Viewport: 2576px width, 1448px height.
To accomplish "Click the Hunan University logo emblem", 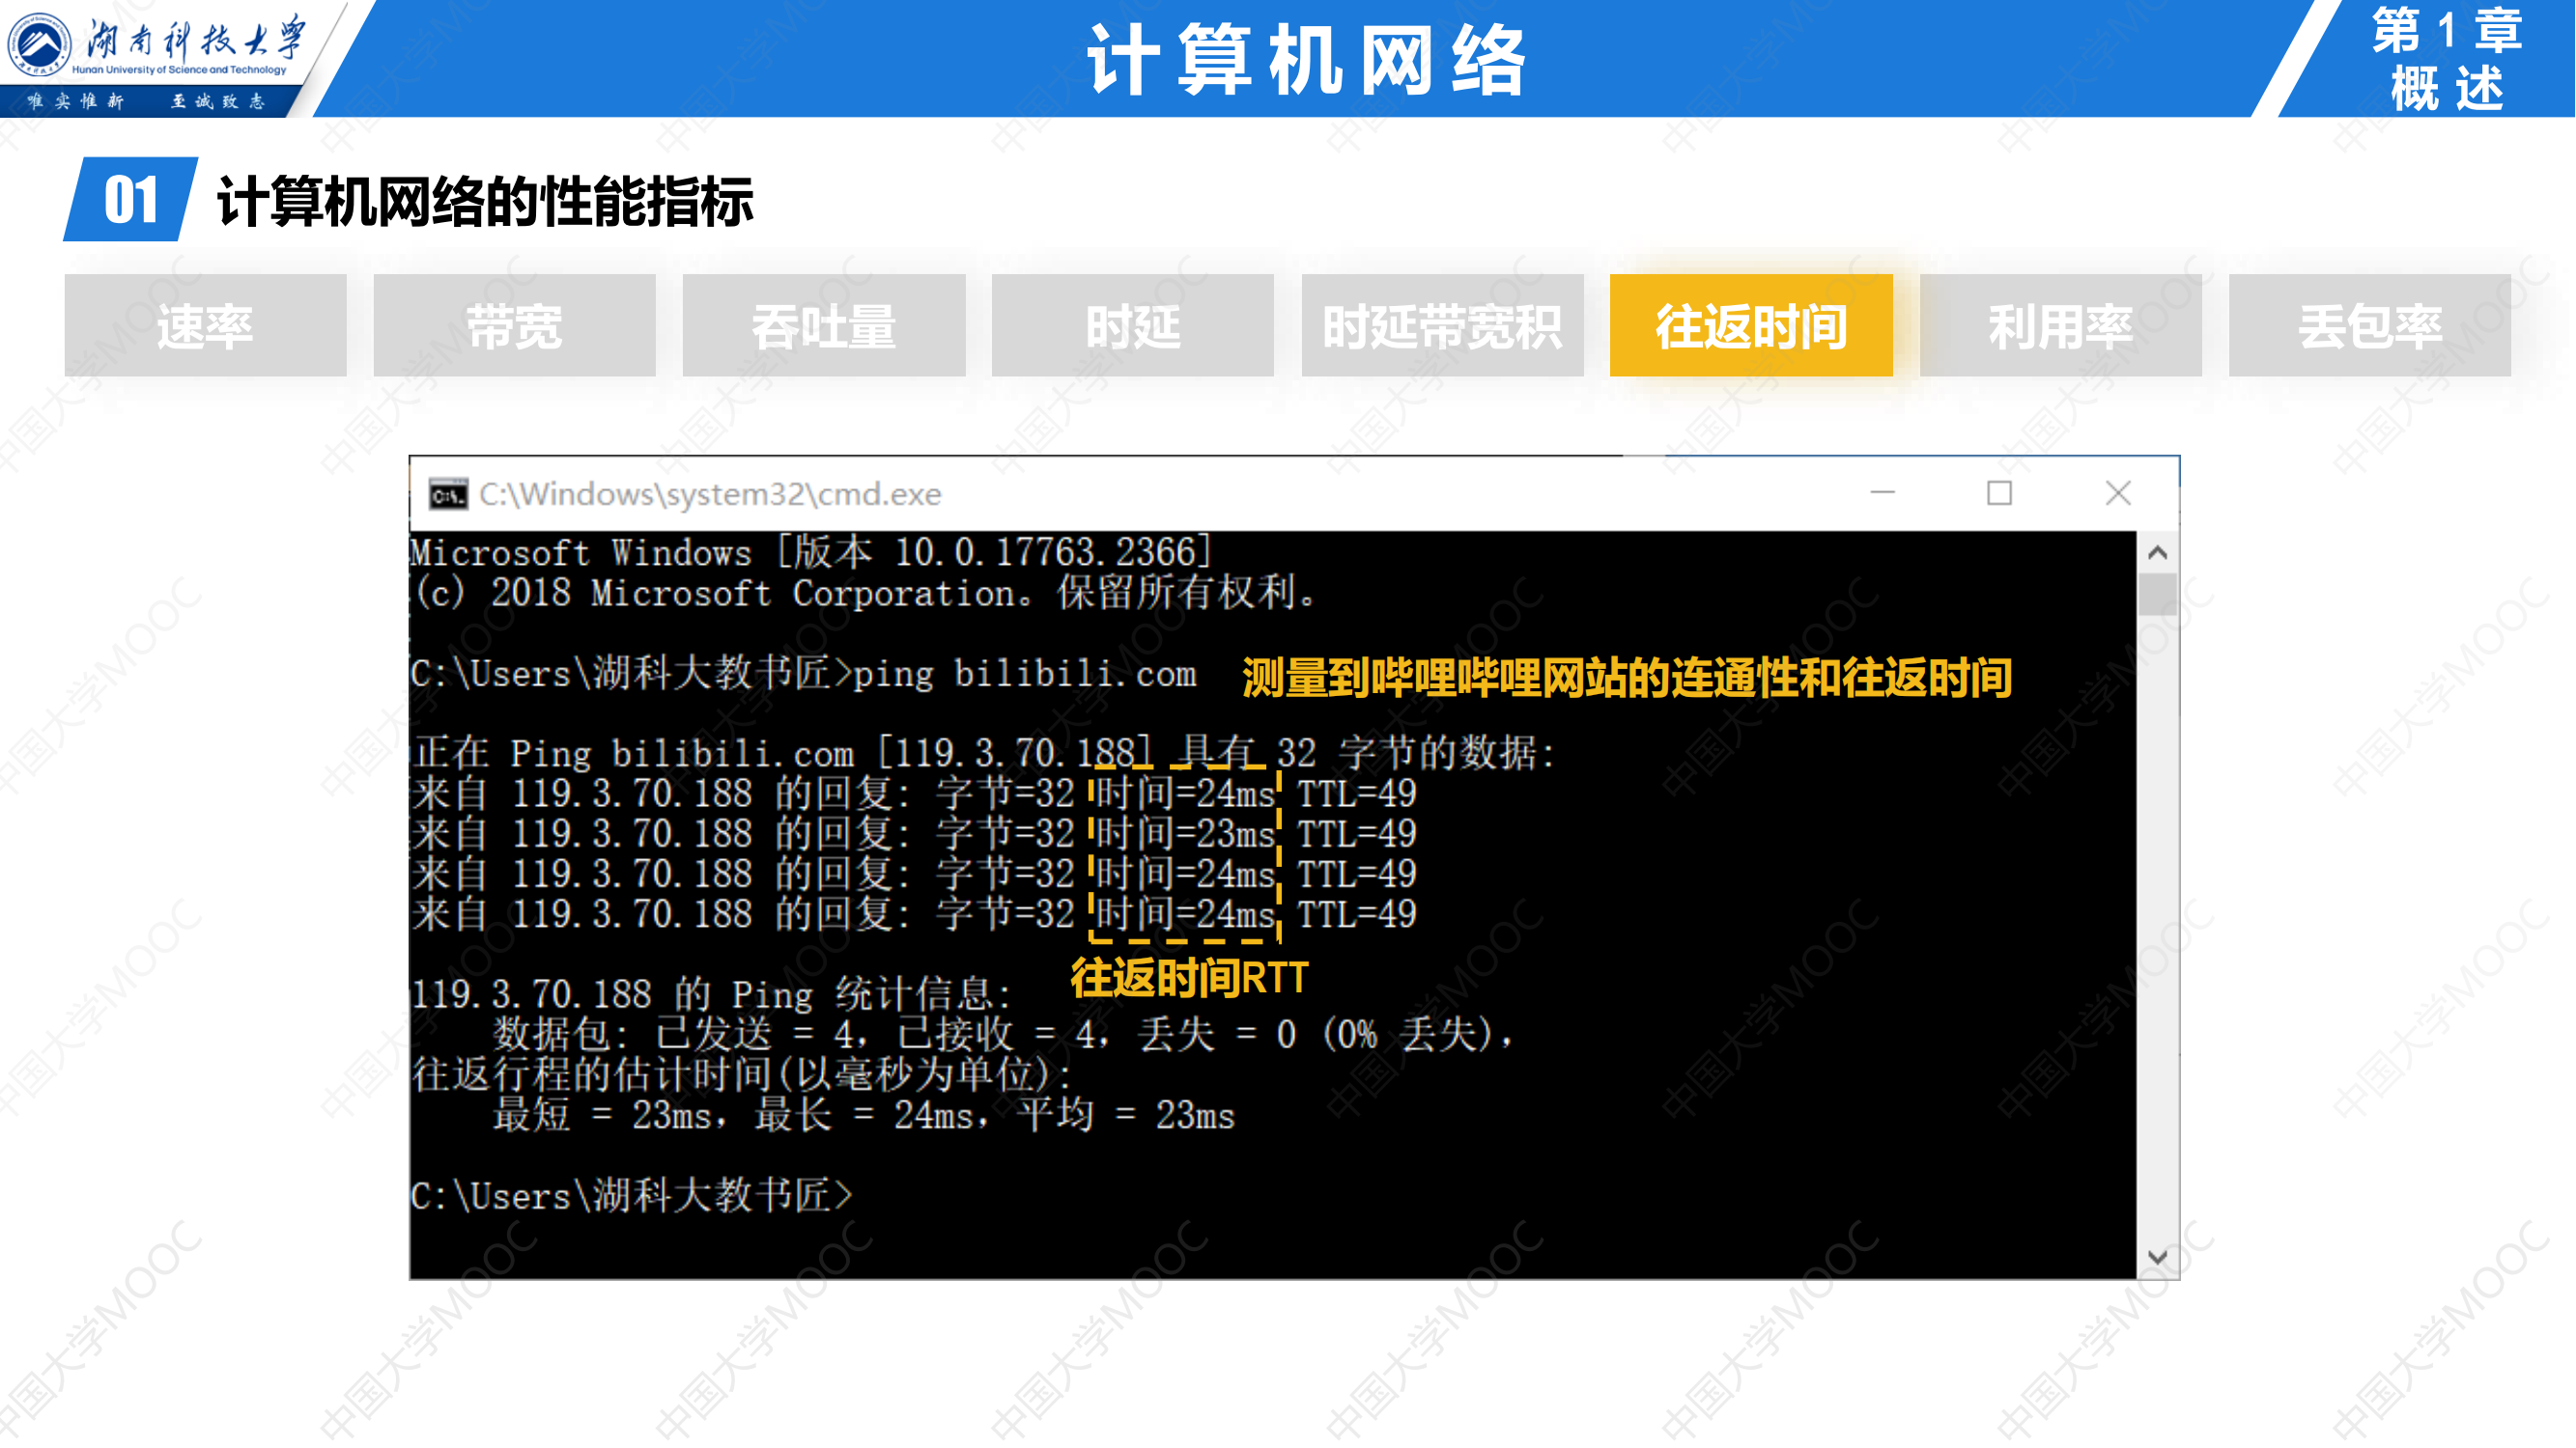I will (x=40, y=44).
